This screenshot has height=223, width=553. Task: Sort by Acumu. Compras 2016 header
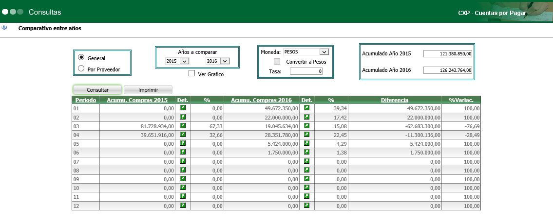click(261, 100)
